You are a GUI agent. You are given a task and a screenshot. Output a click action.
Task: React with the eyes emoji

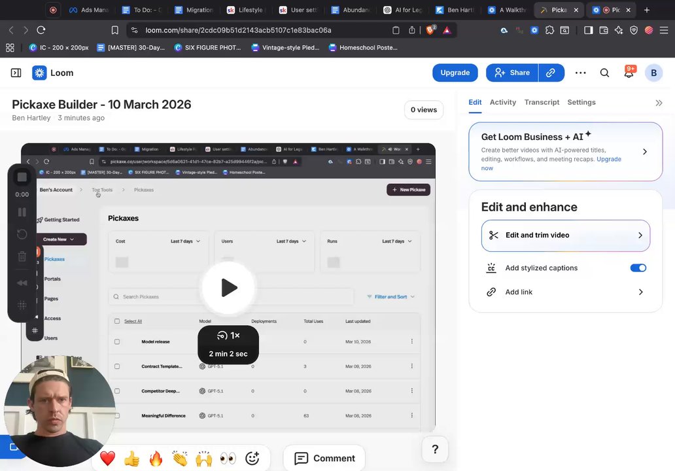click(x=228, y=459)
